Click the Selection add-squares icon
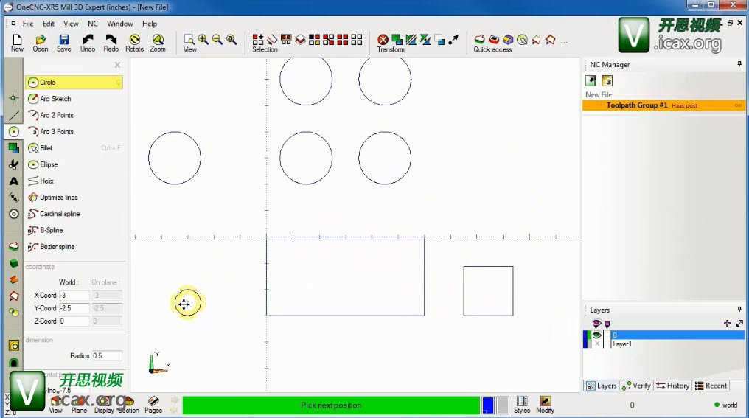The image size is (749, 418). (258, 40)
